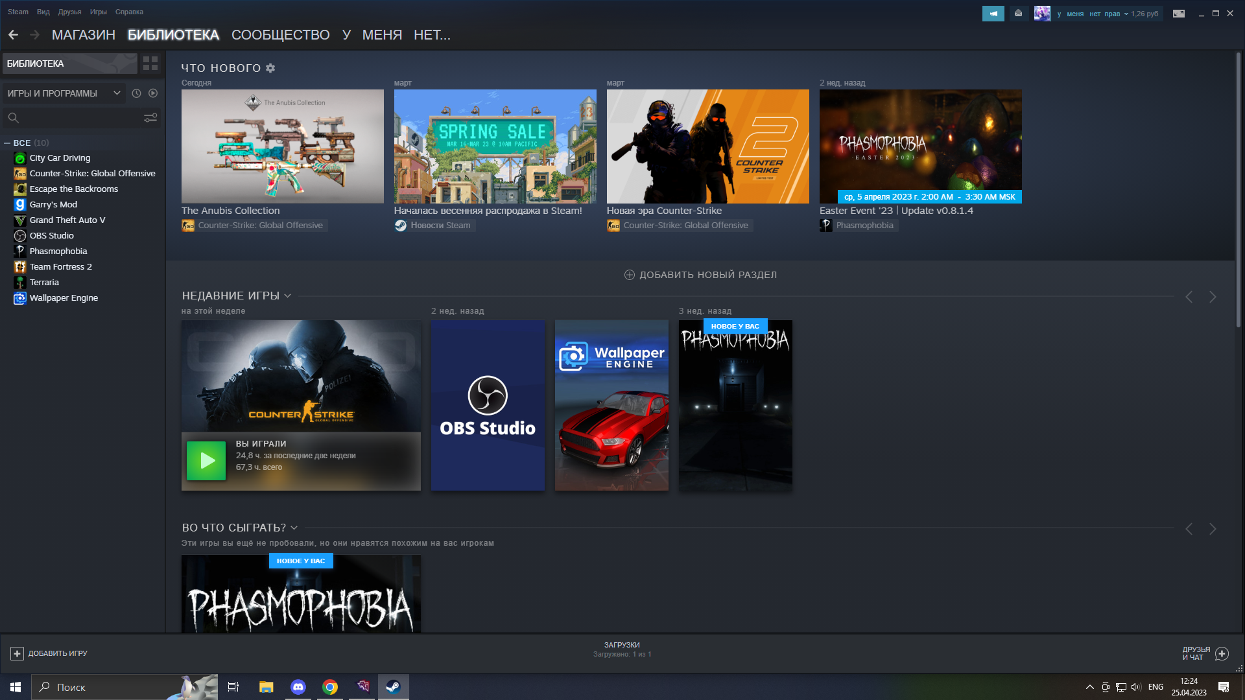Open Phasmophobia card in recent games
Image resolution: width=1245 pixels, height=700 pixels.
[735, 405]
